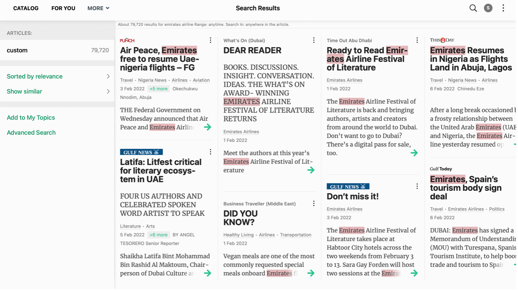
Task: Click Time Out Abu Dhabi source name
Action: pyautogui.click(x=349, y=40)
